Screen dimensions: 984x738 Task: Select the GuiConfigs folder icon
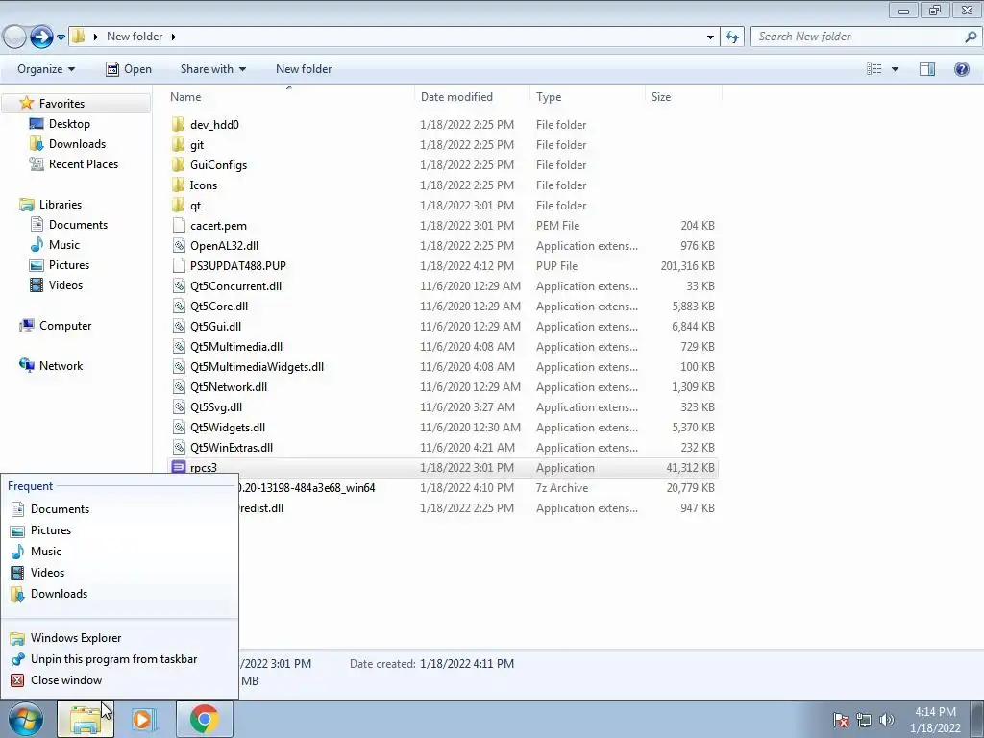[179, 164]
